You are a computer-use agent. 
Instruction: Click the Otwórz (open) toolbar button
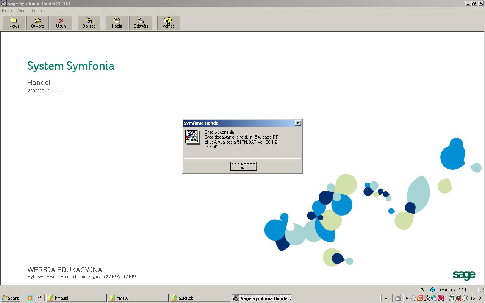point(38,23)
